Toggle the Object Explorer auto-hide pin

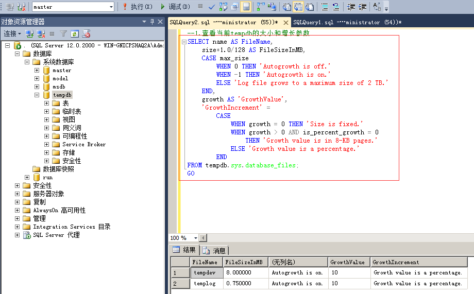click(x=152, y=22)
